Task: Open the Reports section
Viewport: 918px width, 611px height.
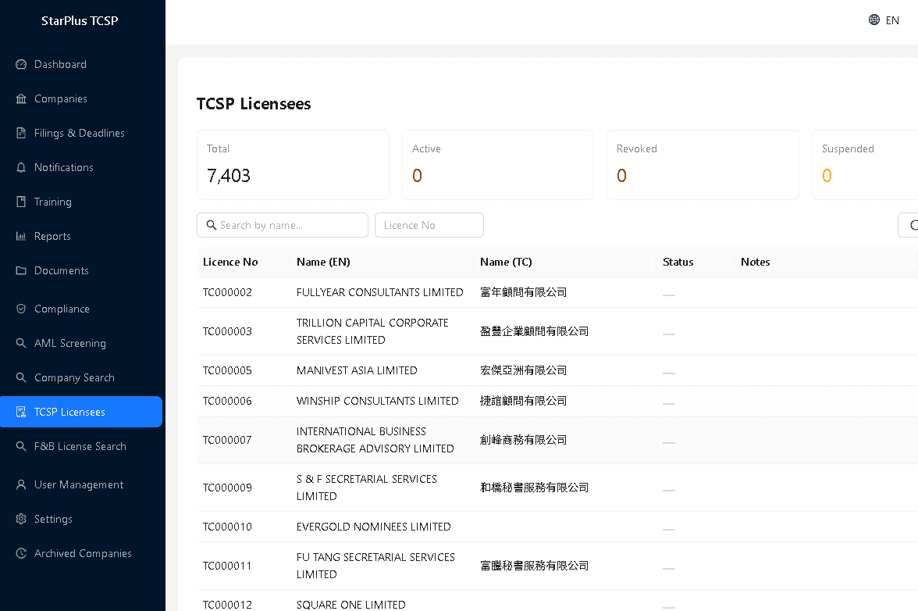Action: tap(81, 236)
